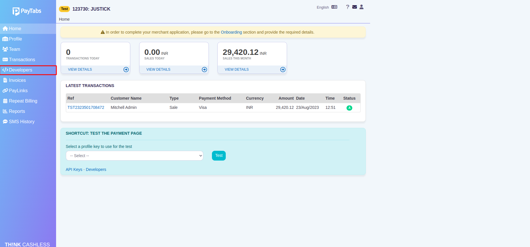Open the API Keys - Developers link
530x247 pixels.
(86, 169)
